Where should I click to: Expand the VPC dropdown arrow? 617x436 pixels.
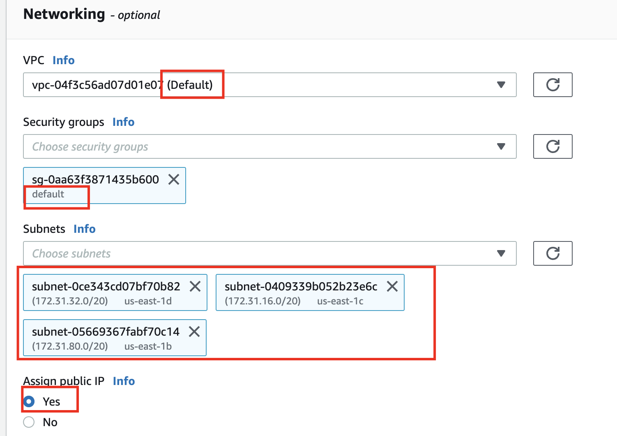pos(501,85)
